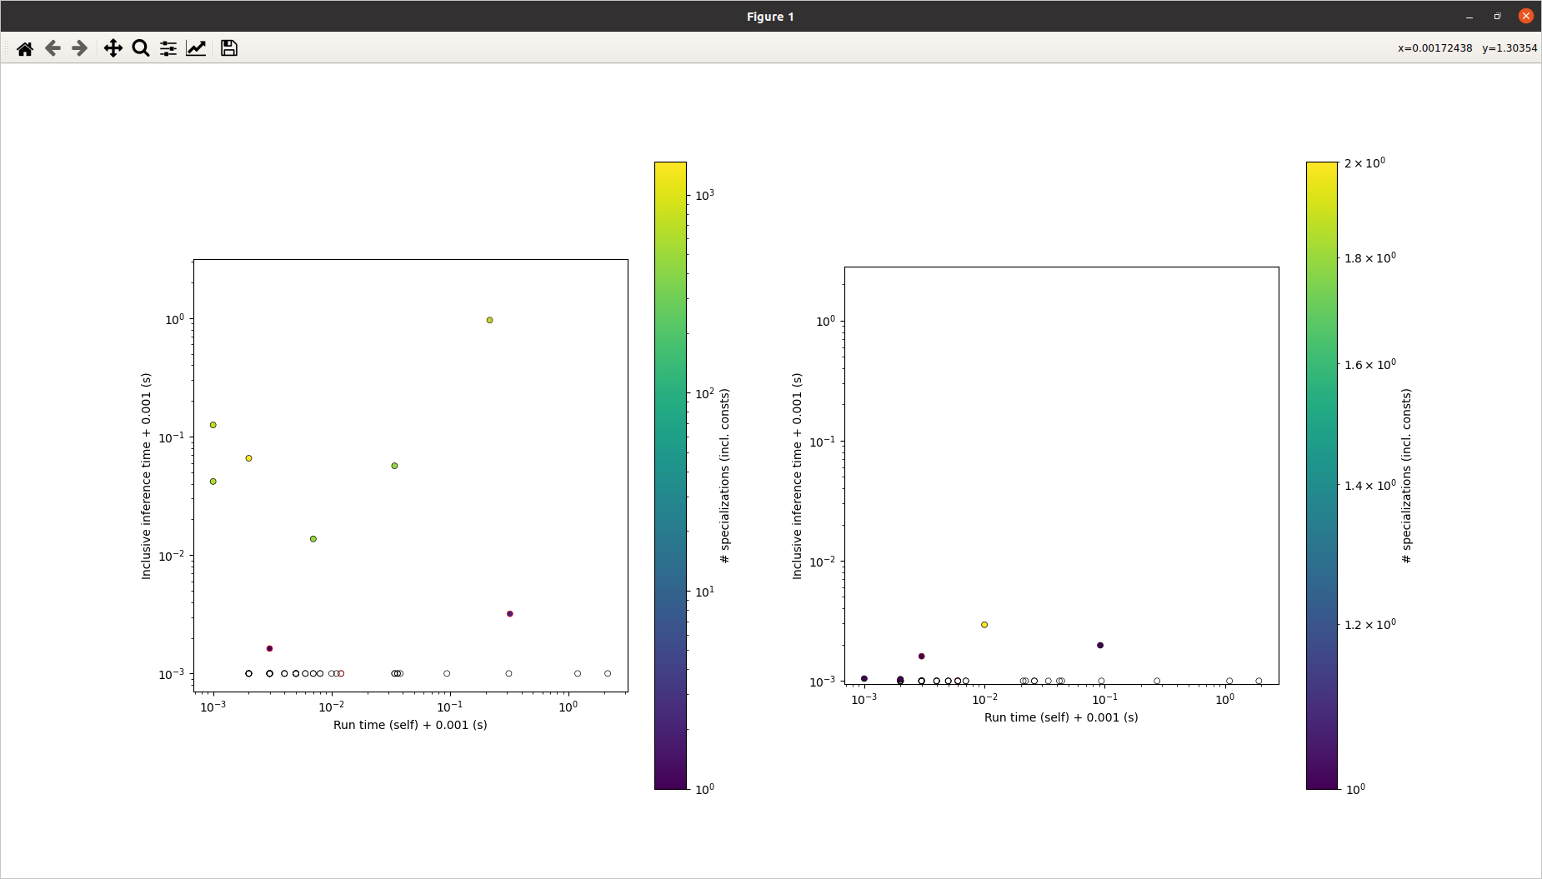Minimize the Figure 1 window
The width and height of the screenshot is (1542, 879).
coord(1468,16)
